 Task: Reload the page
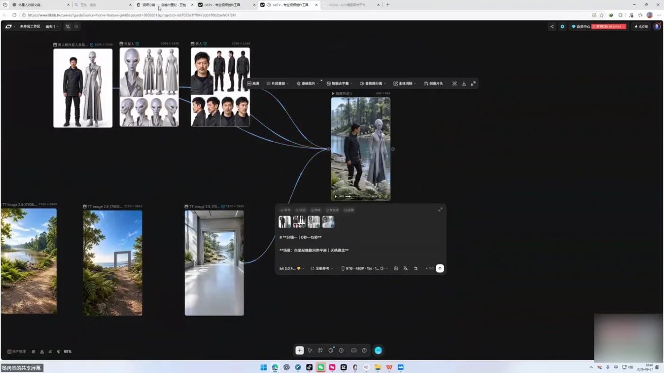[x=14, y=15]
